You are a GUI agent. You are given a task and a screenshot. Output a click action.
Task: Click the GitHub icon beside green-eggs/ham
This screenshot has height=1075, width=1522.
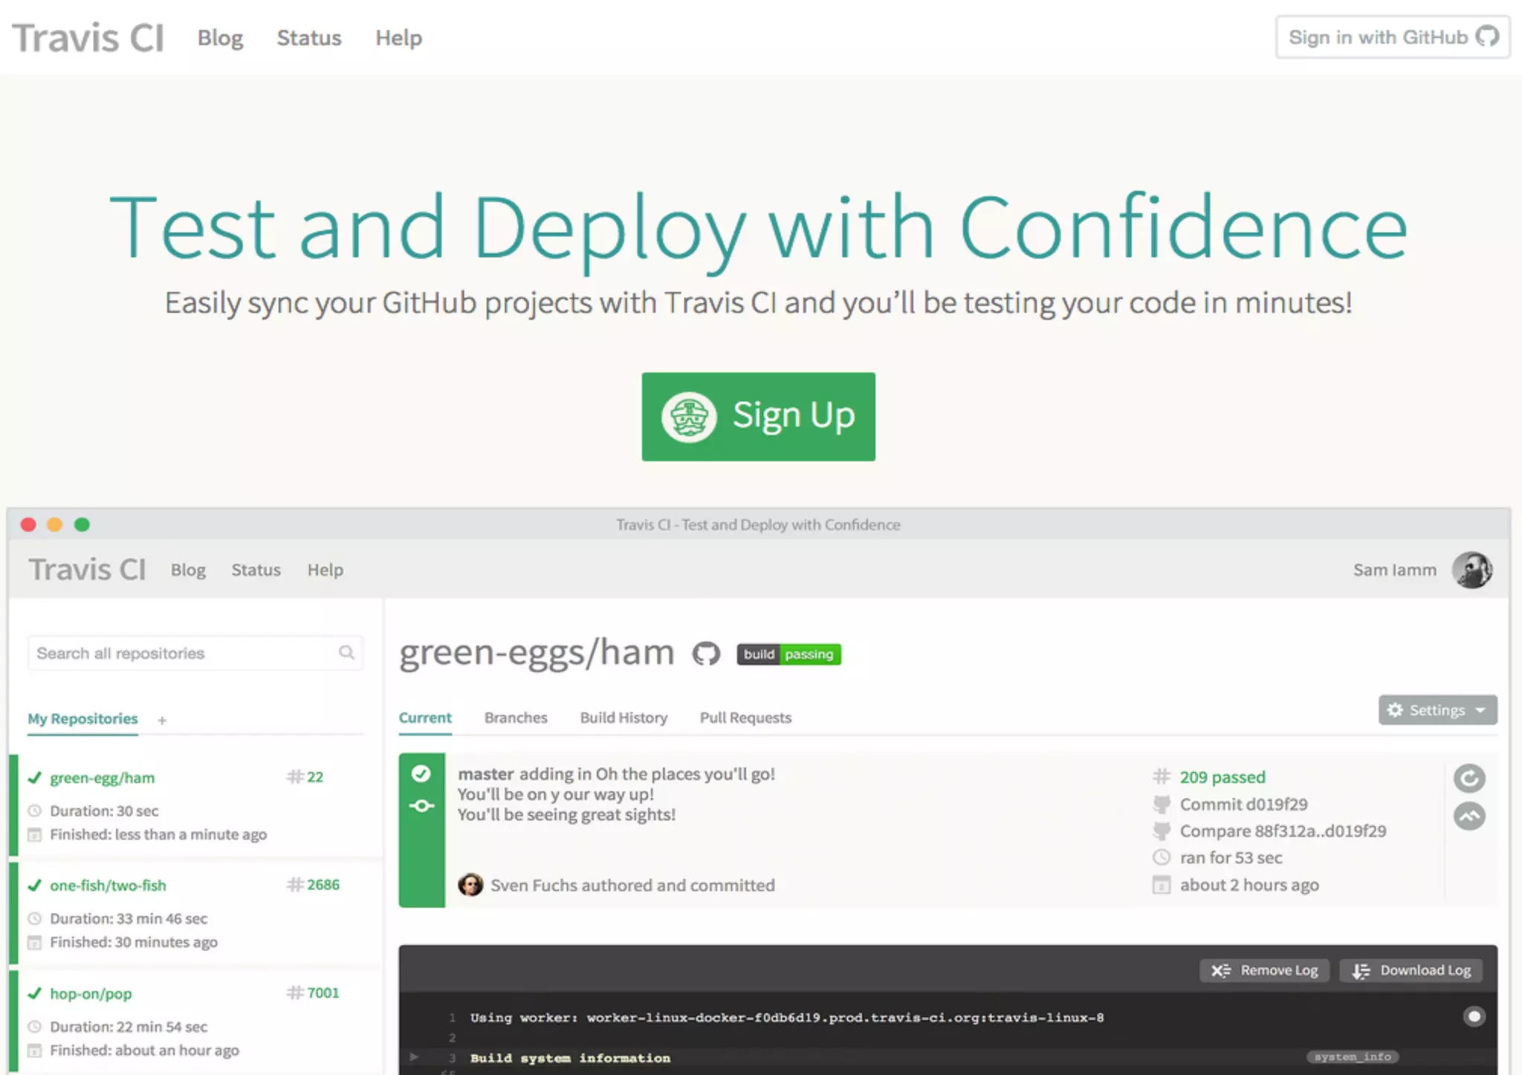pos(706,654)
